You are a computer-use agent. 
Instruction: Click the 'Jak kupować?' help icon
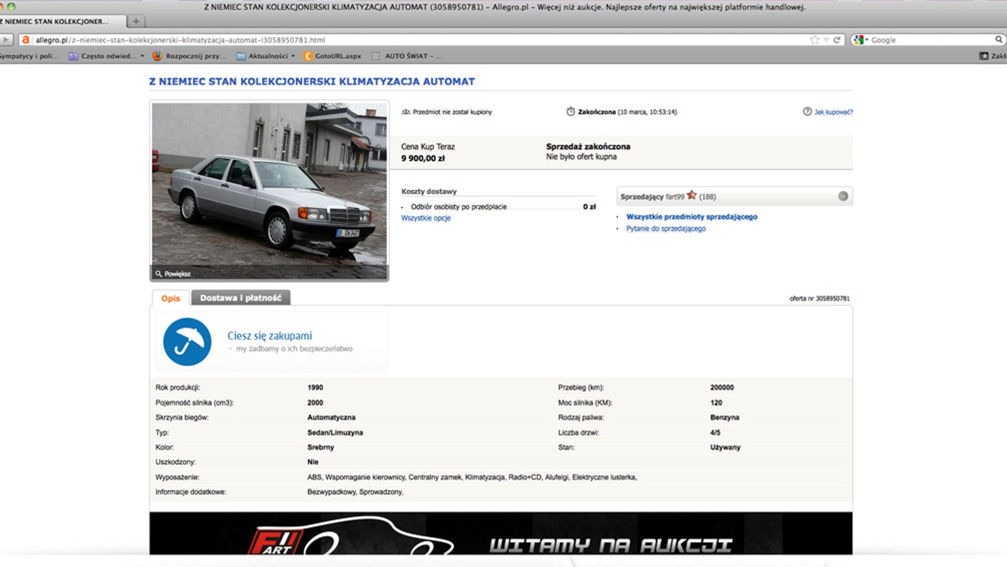[807, 112]
